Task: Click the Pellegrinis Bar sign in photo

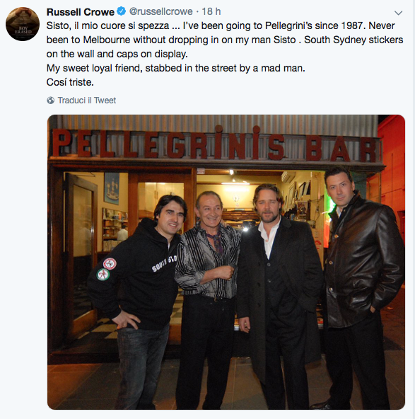Action: (x=217, y=144)
